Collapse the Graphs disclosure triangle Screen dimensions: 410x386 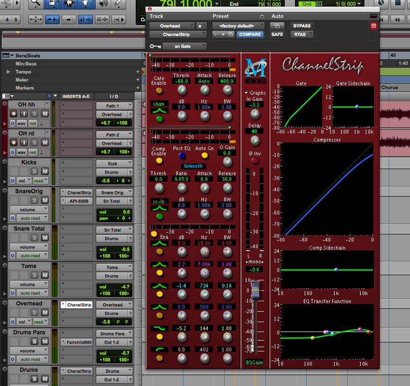(x=246, y=93)
